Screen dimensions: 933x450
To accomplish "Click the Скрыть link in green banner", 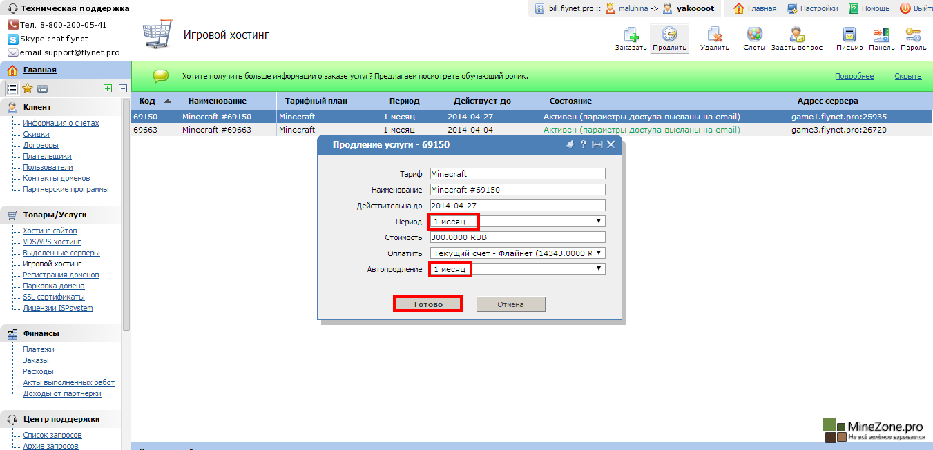I will 907,76.
